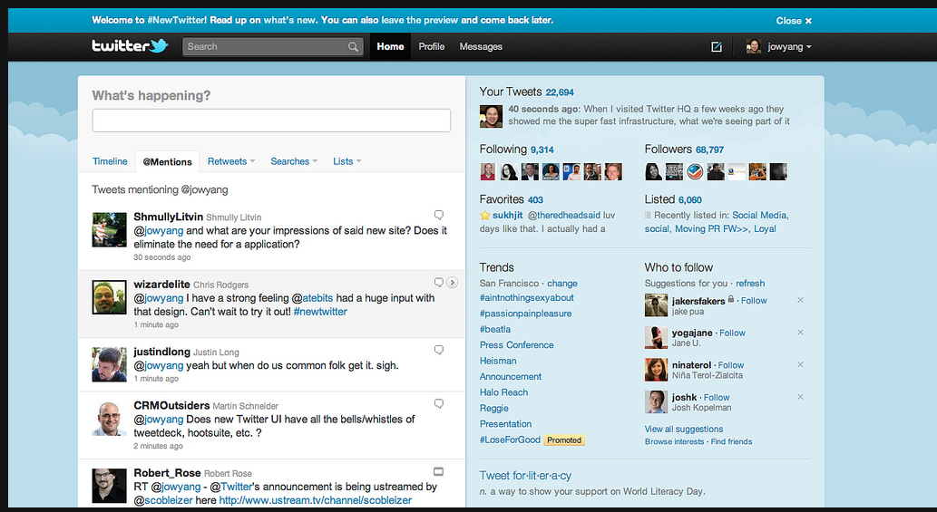Follow jakersfakers
937x512 pixels.
tap(754, 301)
